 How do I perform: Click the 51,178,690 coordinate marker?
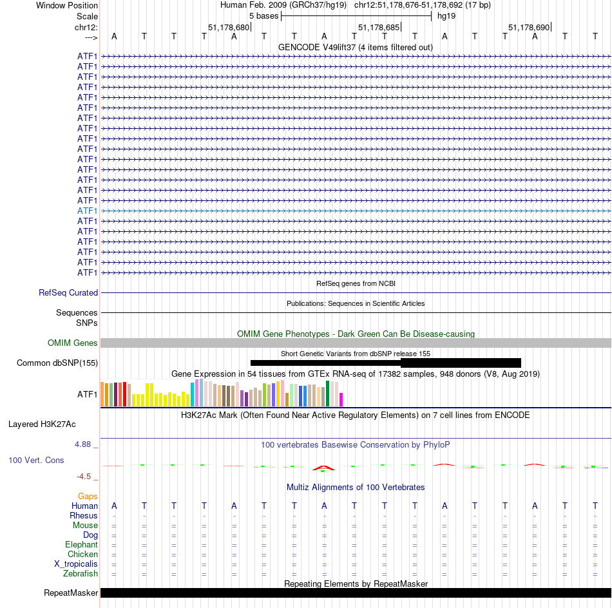(x=529, y=27)
